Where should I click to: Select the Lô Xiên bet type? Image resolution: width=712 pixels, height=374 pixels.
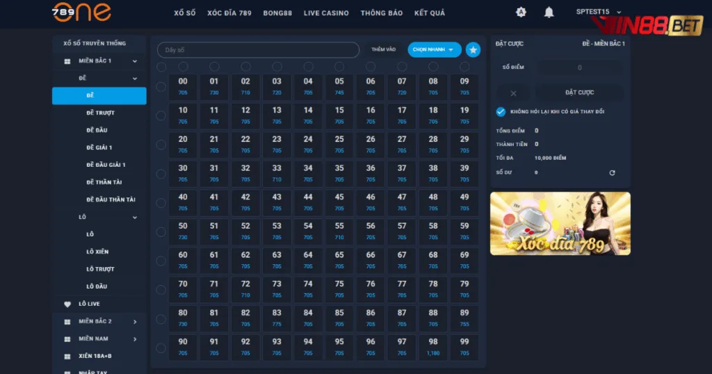pos(97,252)
